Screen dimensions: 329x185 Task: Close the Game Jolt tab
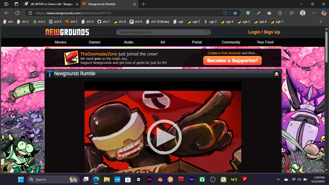(77, 4)
